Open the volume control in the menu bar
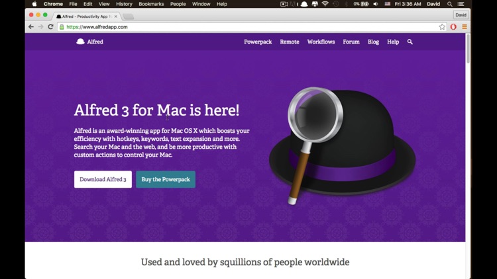 point(376,4)
